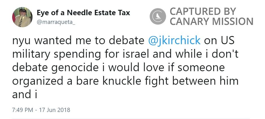Open the @marraqueta_ handle
Image resolution: width=265 pixels, height=119 pixels.
(x=56, y=22)
